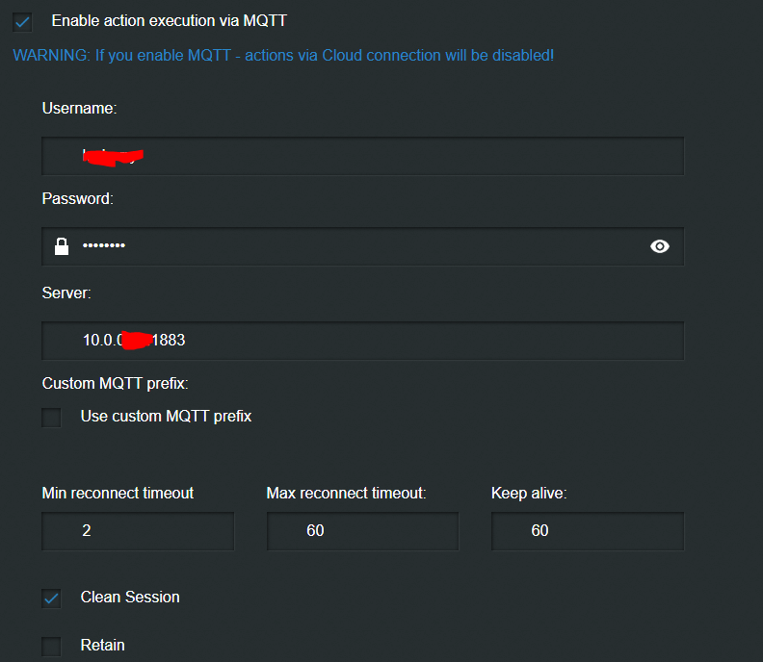
Task: Uncheck Enable action execution via MQTT
Action: (23, 21)
